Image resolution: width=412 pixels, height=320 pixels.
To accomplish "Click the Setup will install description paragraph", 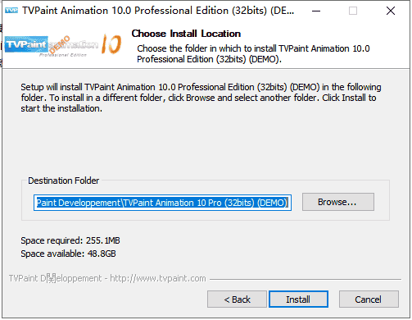I will [x=201, y=98].
